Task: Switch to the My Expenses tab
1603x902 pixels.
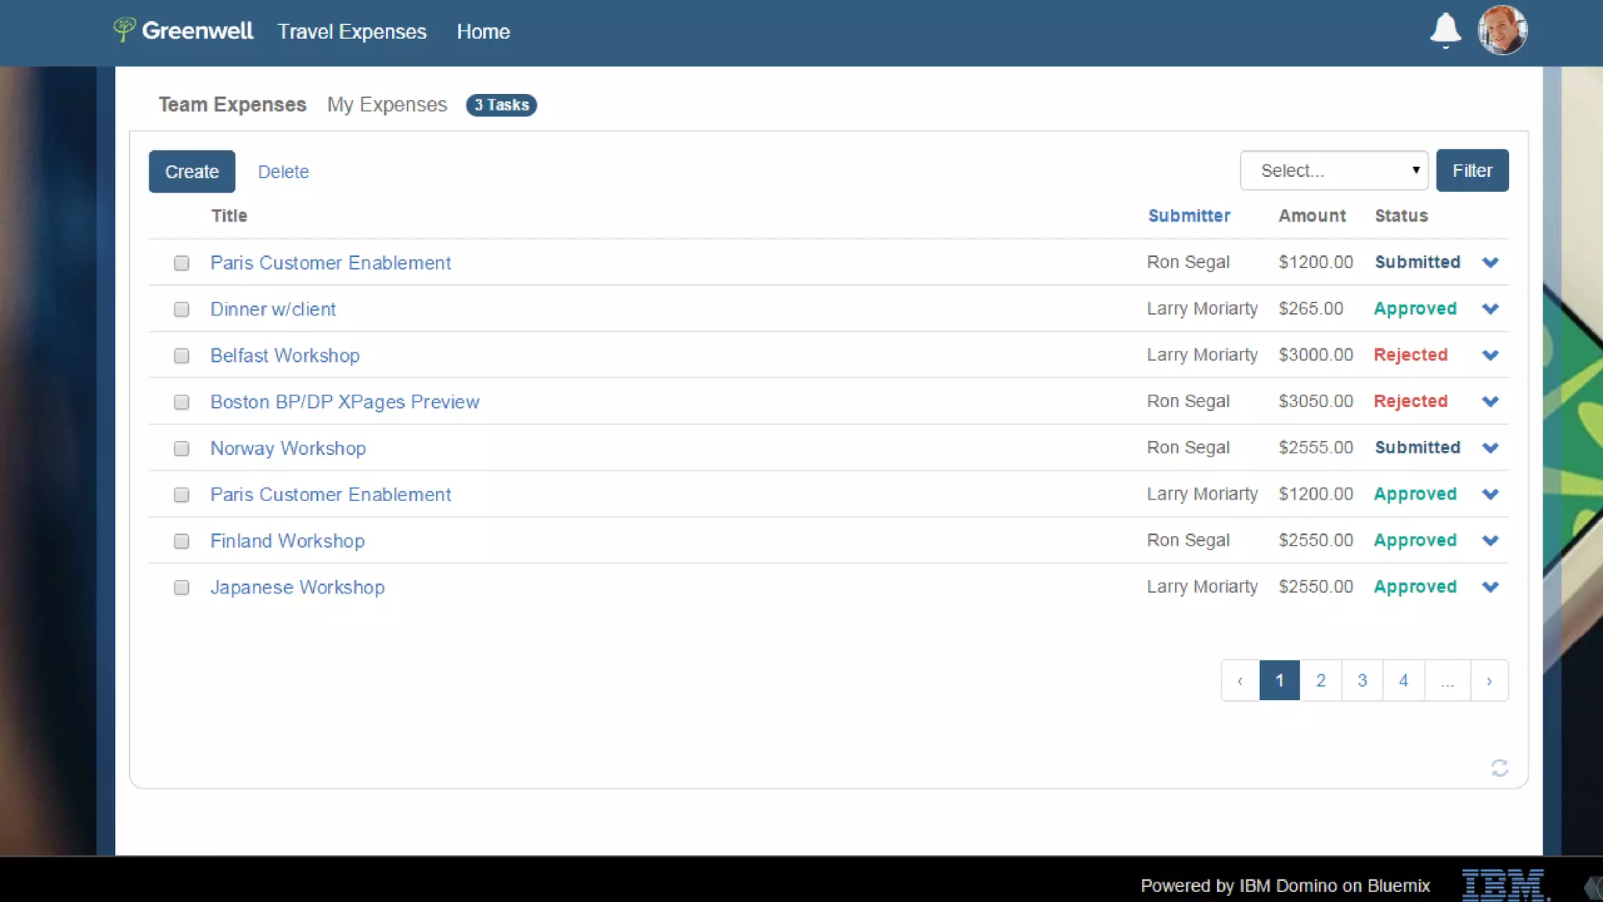Action: [x=387, y=104]
